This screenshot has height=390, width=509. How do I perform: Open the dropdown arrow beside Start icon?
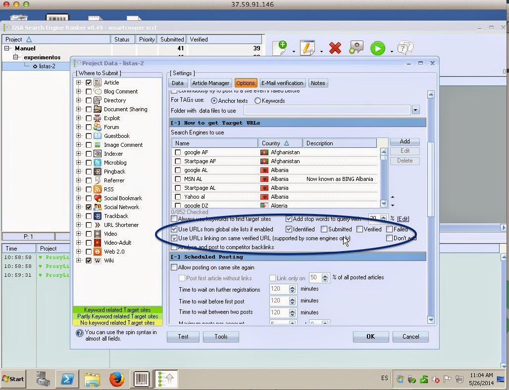coord(392,51)
